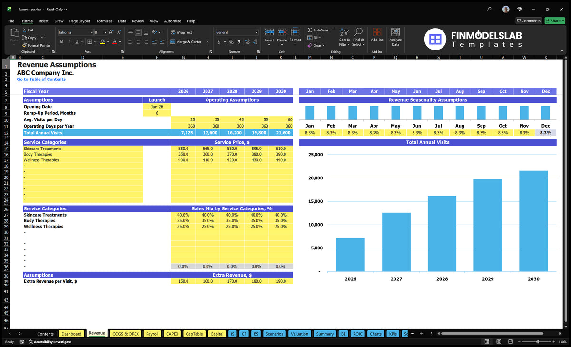Open the search magnifier in title bar
571x347 pixels.
pos(490,9)
